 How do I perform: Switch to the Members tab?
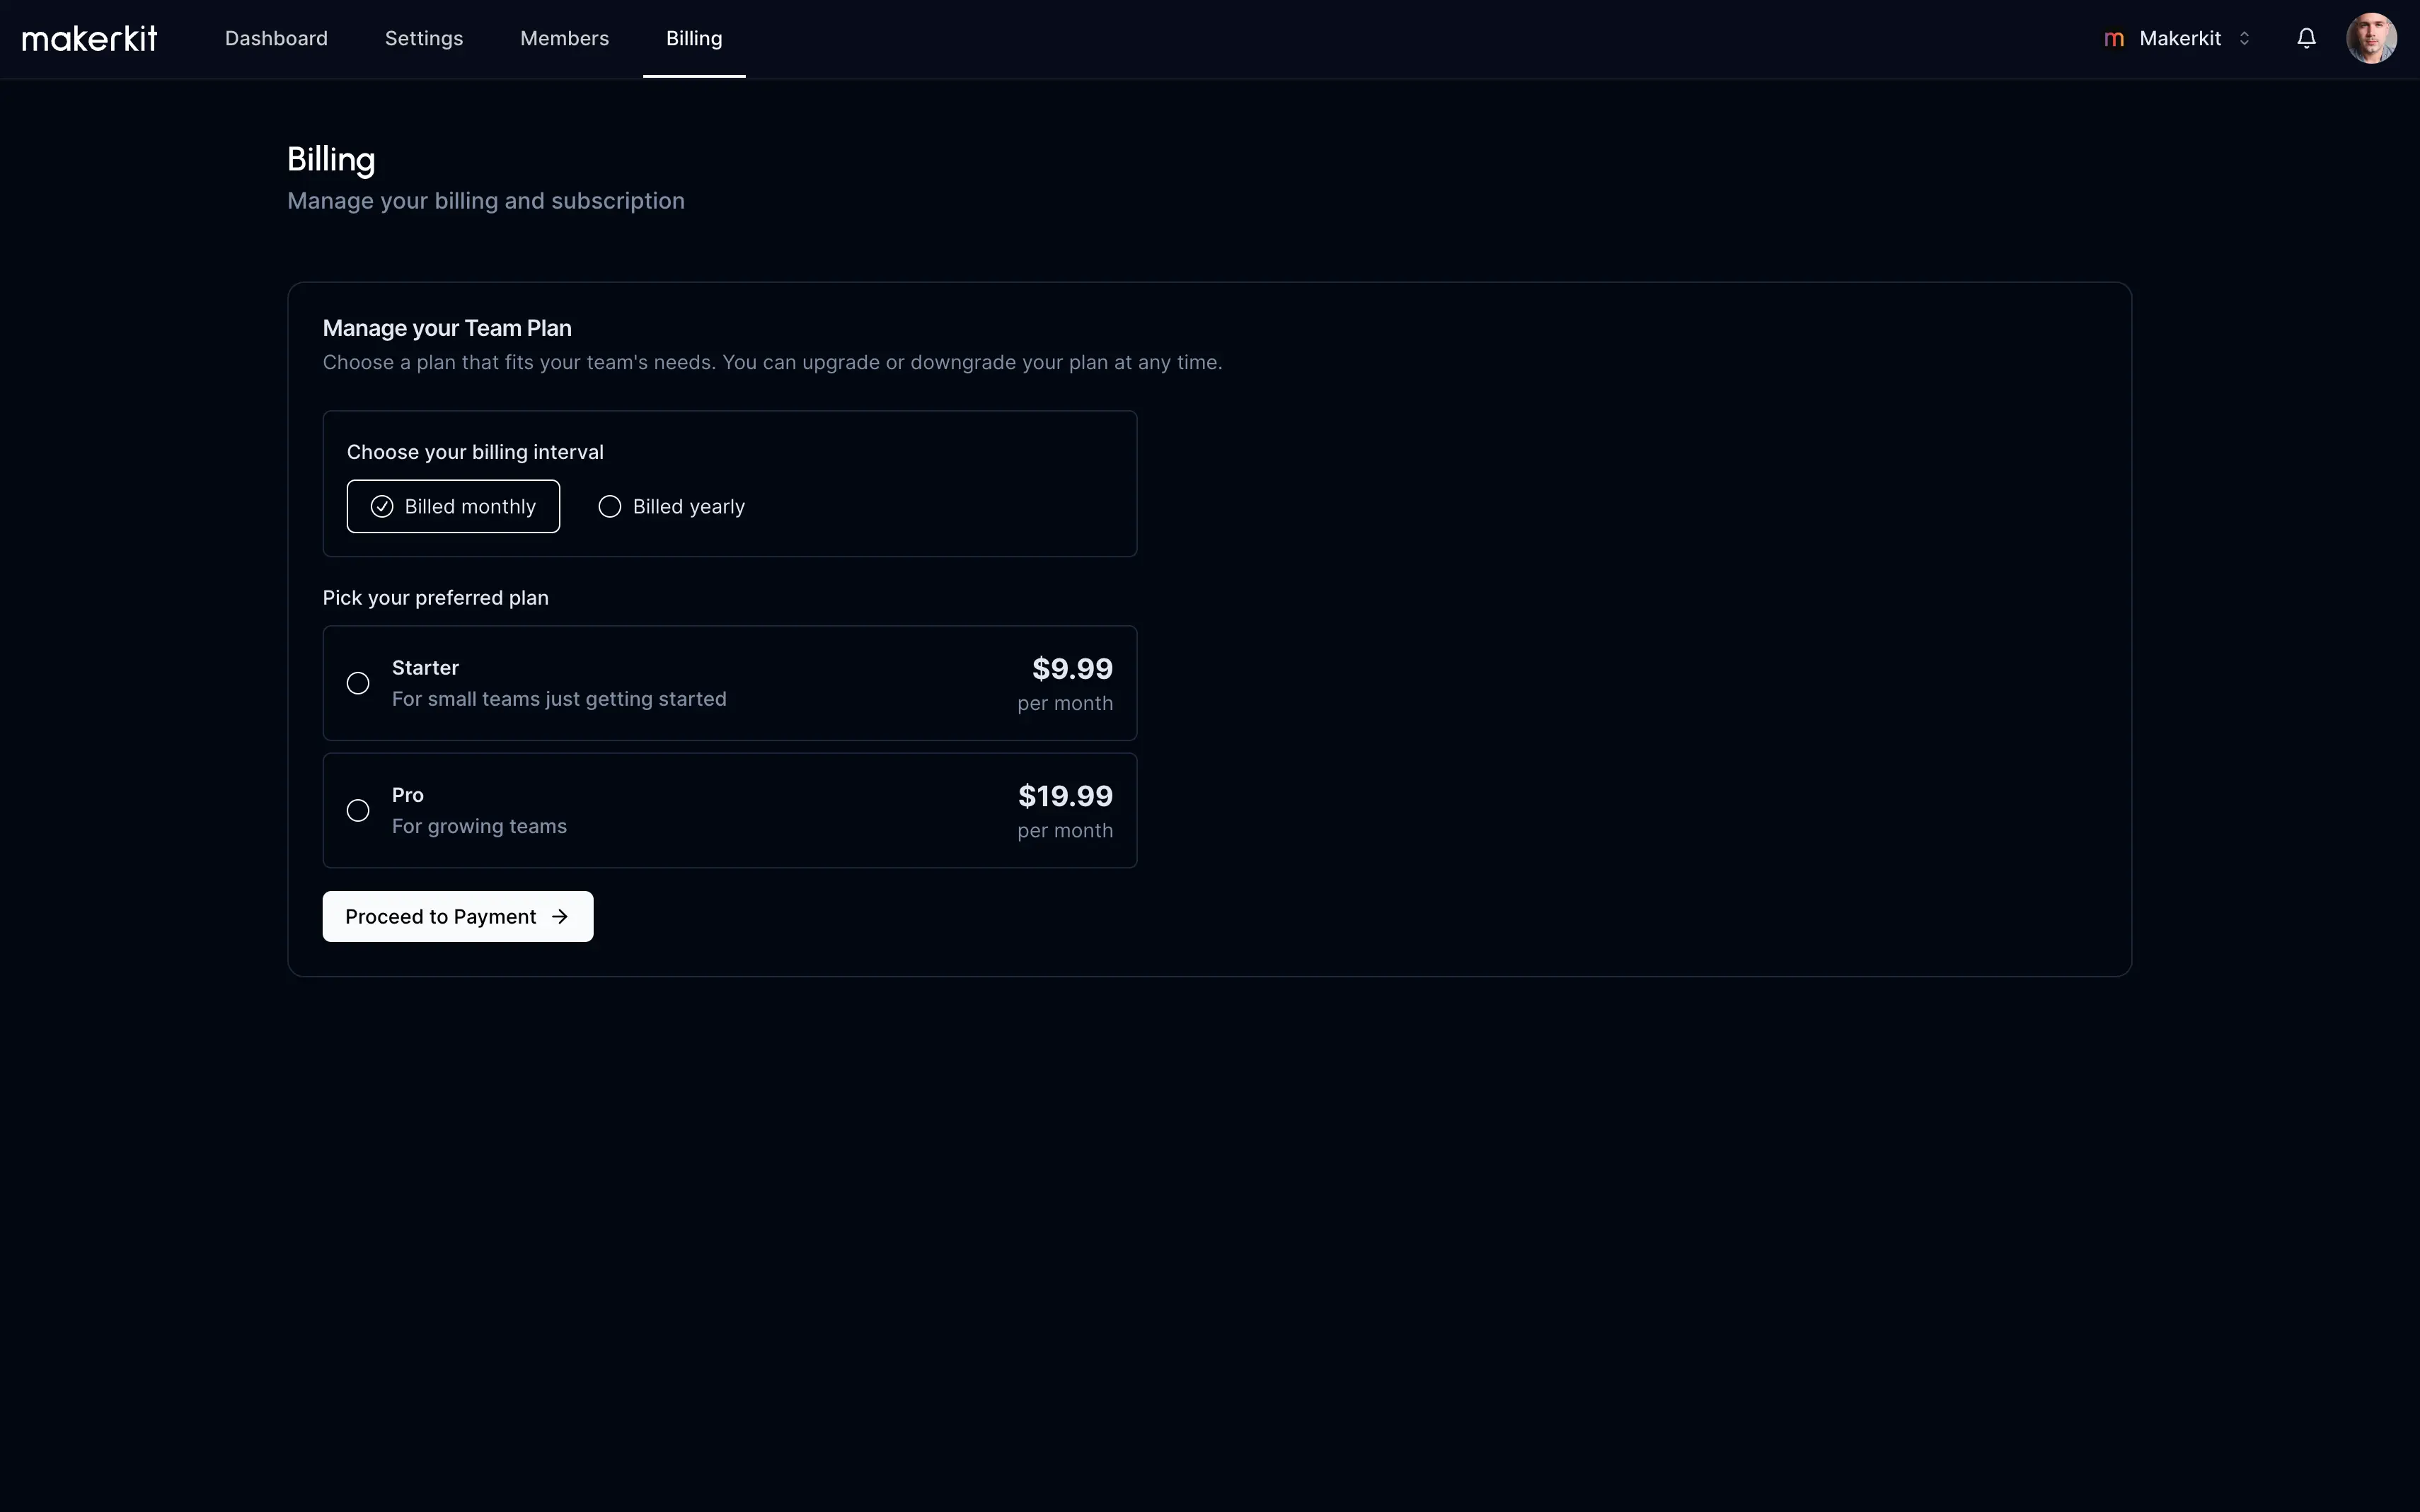(x=564, y=38)
